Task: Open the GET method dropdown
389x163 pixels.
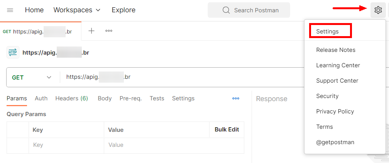Action: tap(32, 77)
